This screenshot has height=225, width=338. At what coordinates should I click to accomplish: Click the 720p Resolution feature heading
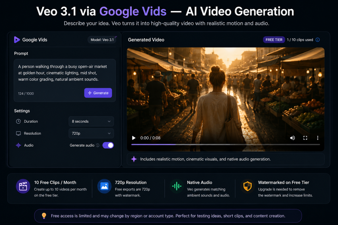[x=131, y=183]
